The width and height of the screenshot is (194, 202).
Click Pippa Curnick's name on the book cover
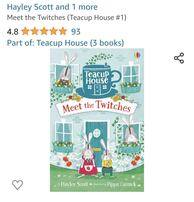(122, 184)
